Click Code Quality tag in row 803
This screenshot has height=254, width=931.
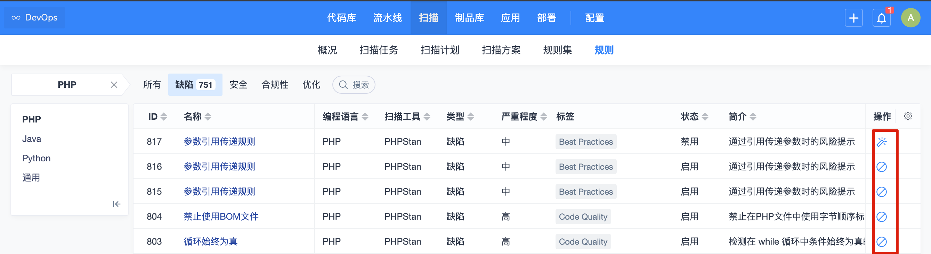(583, 242)
